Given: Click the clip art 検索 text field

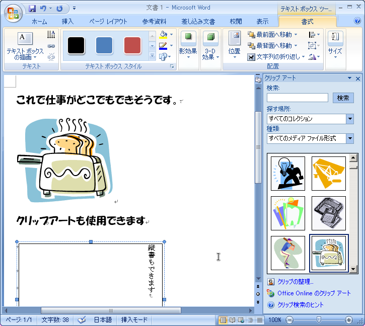Looking at the screenshot, I should point(298,98).
